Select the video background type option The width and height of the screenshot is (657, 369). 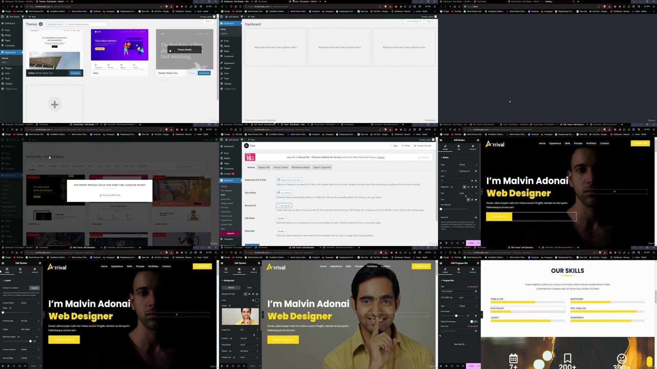tap(253, 294)
